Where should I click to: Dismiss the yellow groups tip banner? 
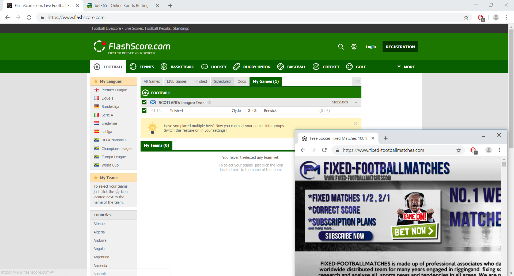click(x=356, y=123)
